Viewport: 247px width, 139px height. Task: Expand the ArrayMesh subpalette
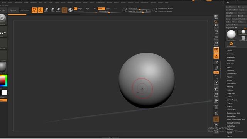230,57
